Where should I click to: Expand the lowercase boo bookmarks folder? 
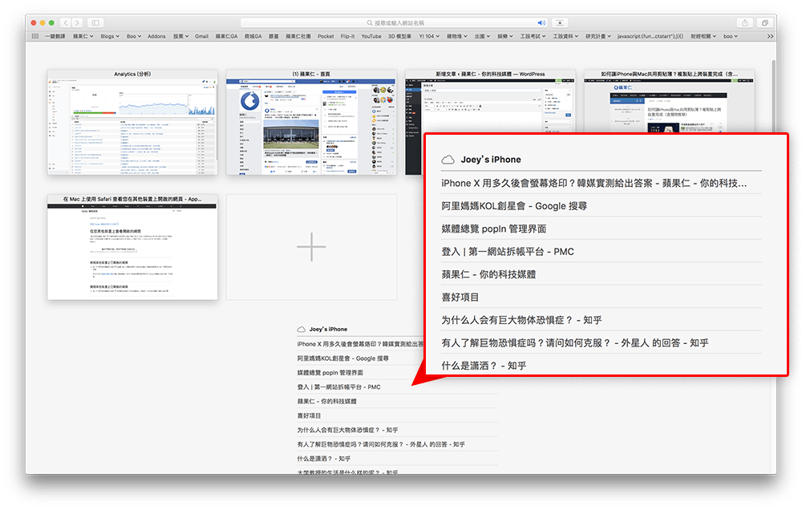(731, 36)
